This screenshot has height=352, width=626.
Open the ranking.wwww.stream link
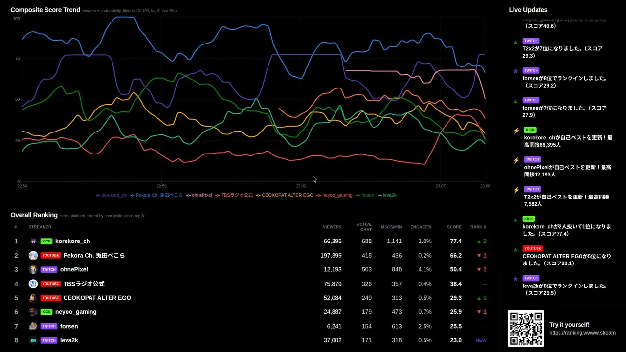click(582, 333)
